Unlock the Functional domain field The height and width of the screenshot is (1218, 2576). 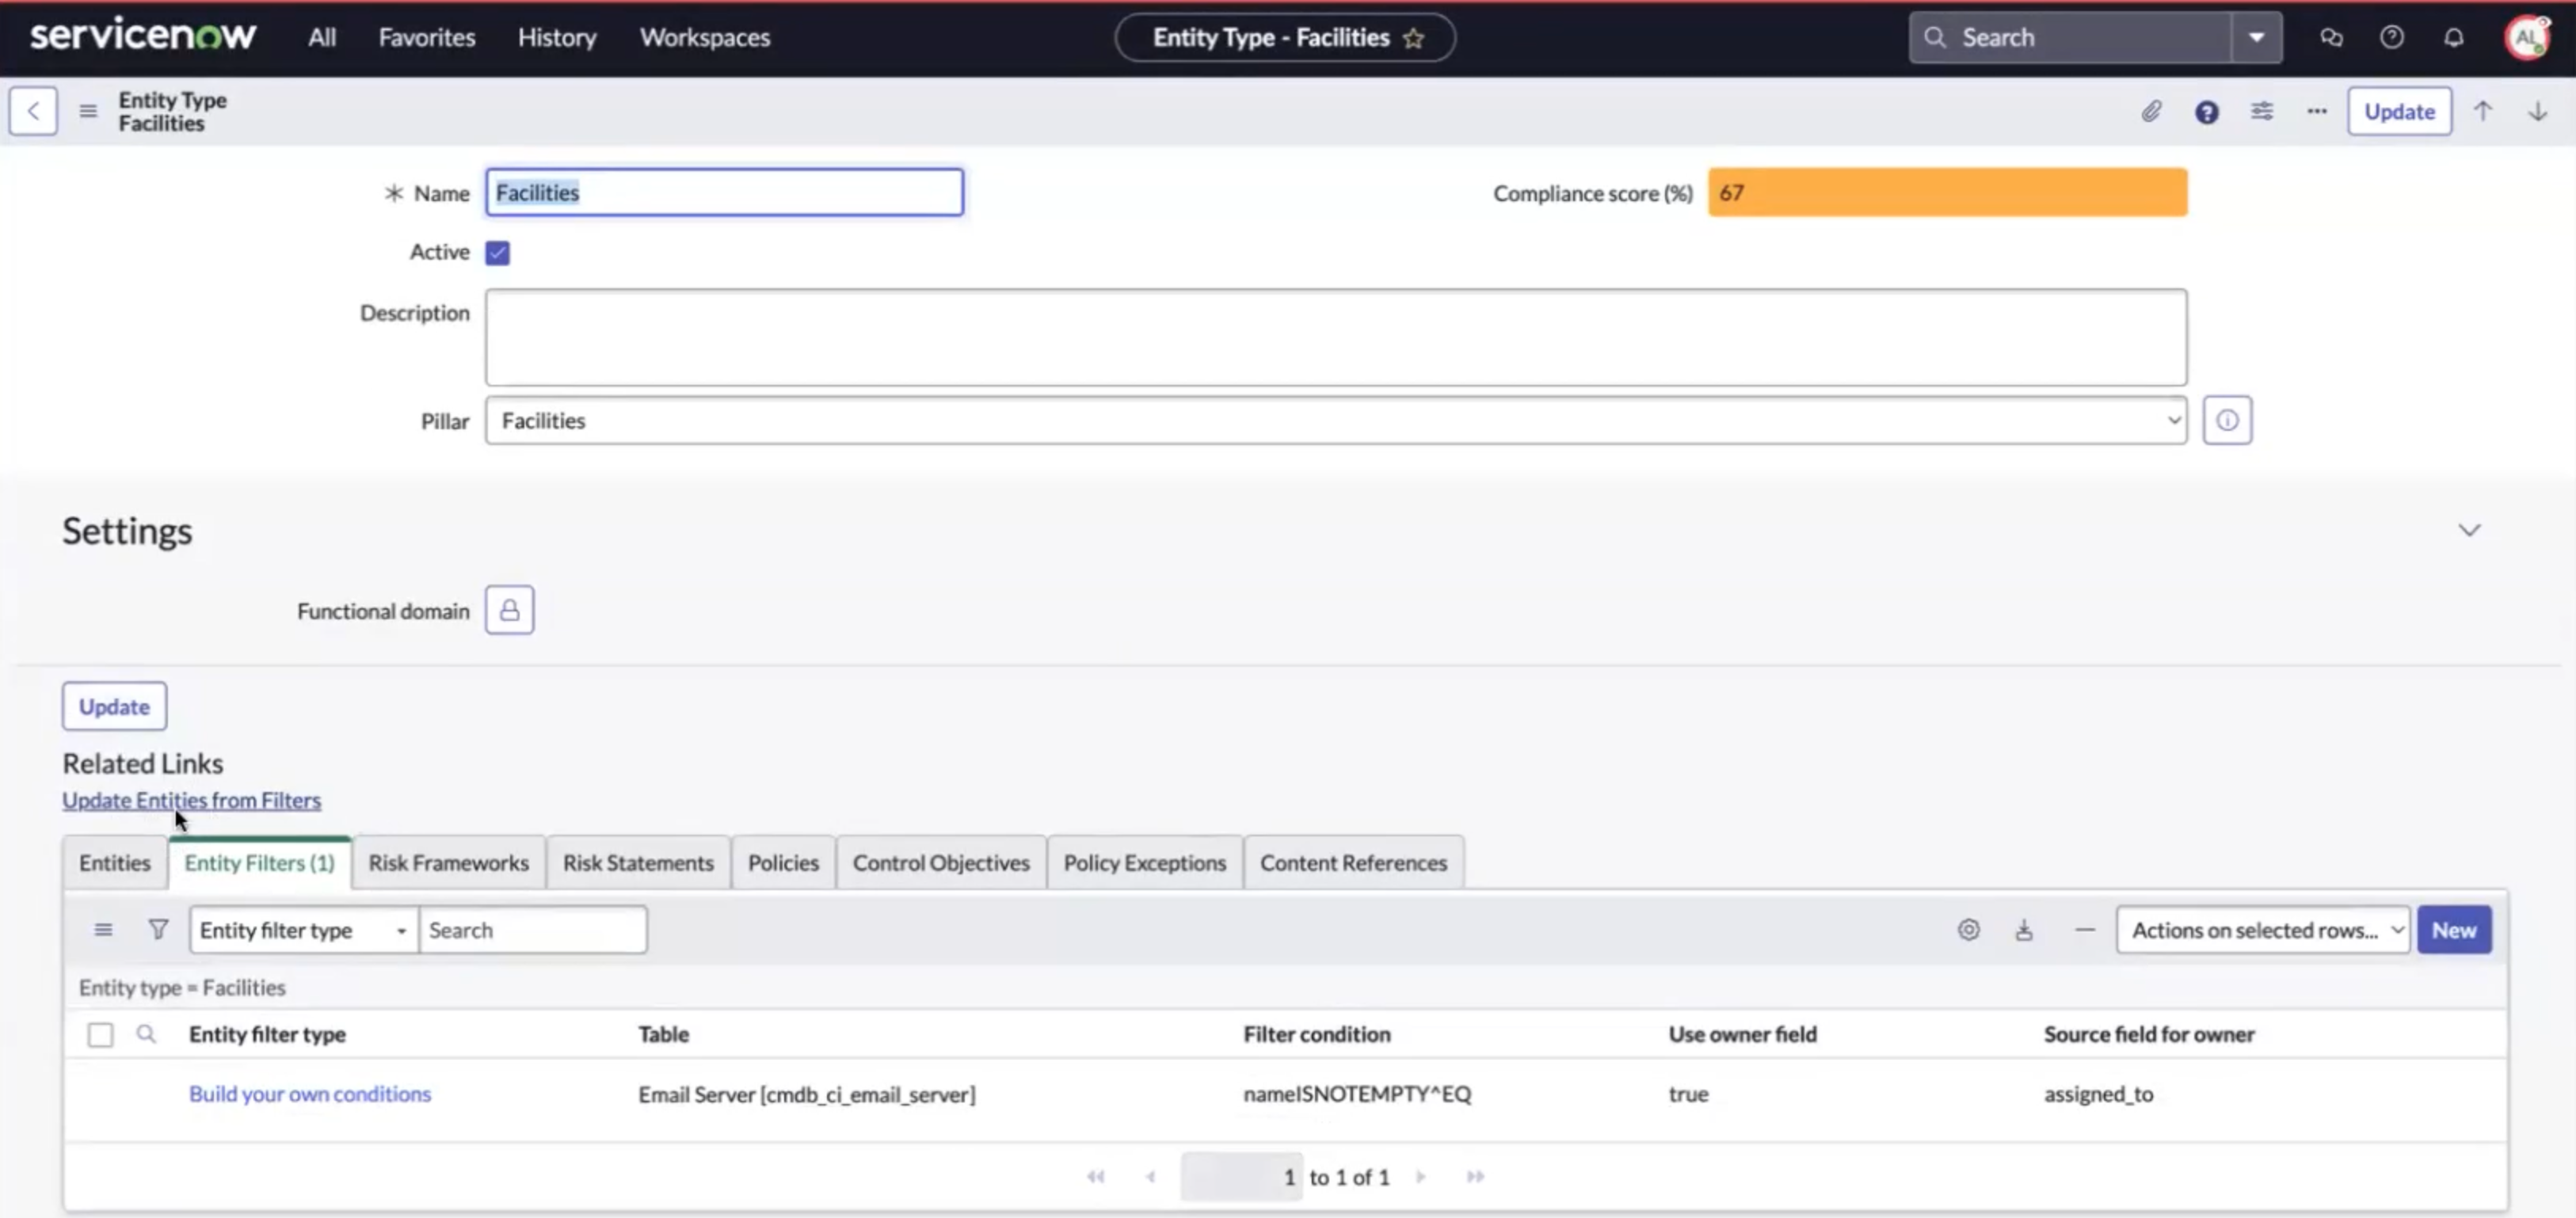coord(510,610)
